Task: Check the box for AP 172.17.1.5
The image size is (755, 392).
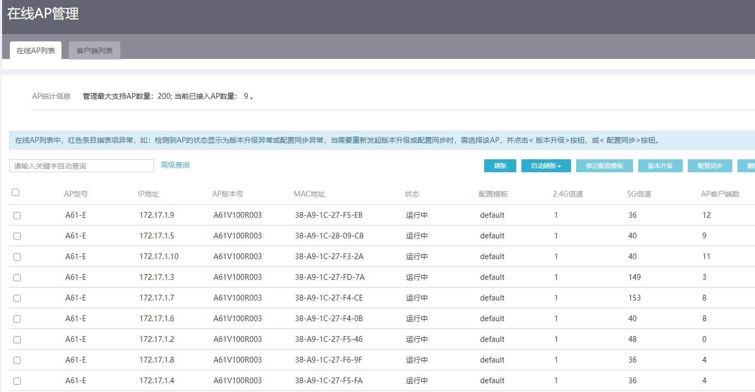Action: tap(17, 236)
